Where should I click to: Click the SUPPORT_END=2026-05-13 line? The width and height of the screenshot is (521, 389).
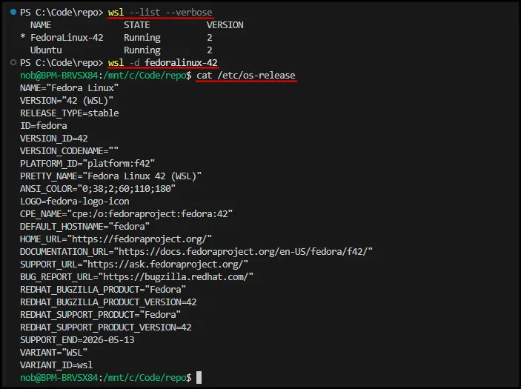click(76, 339)
